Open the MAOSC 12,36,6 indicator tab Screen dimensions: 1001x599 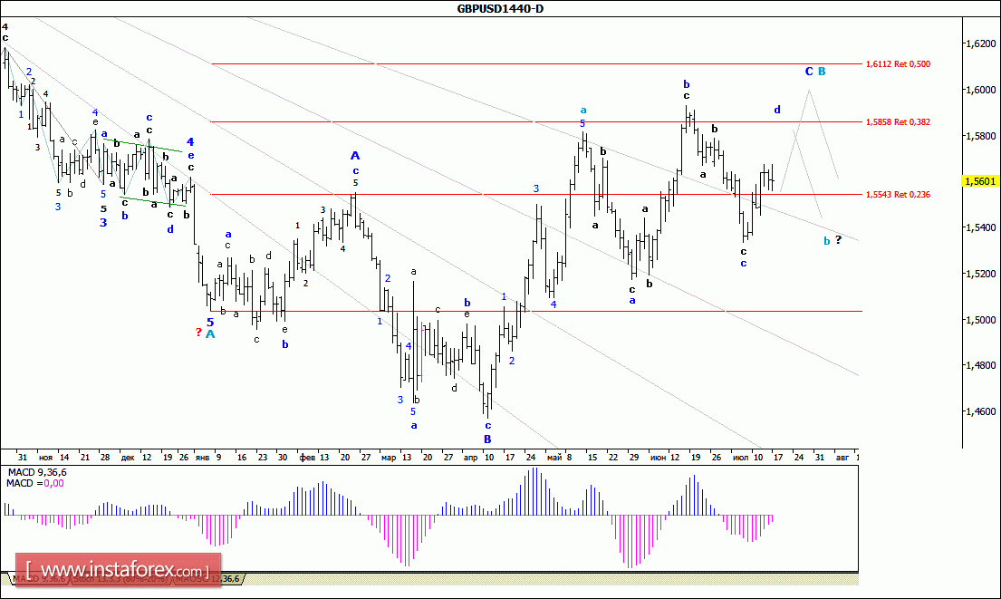point(207,579)
